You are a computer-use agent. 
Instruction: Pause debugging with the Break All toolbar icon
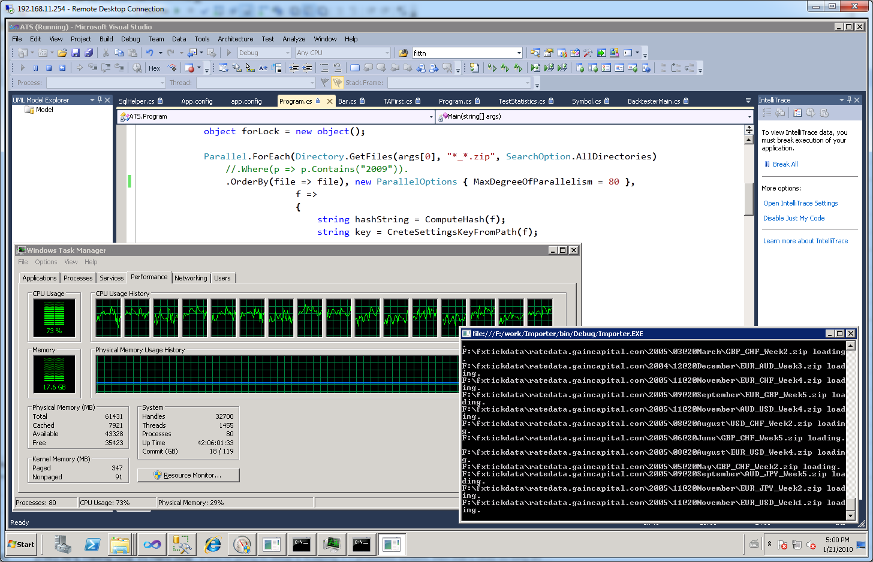35,68
